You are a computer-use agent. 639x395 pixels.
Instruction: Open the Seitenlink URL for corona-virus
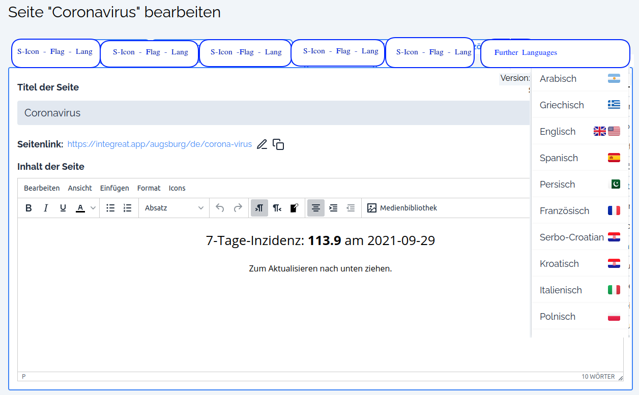tap(159, 144)
